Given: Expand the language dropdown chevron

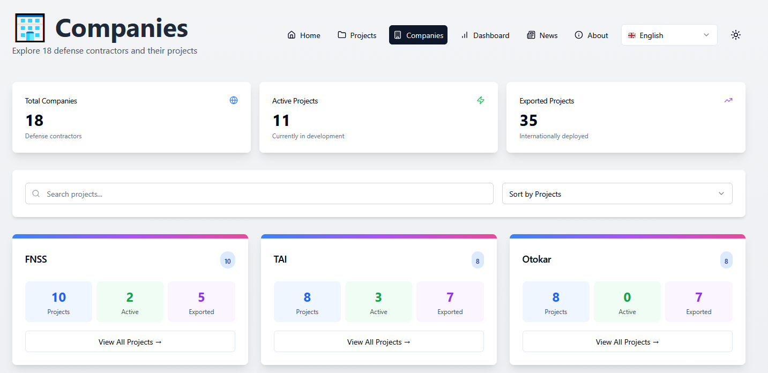Looking at the screenshot, I should pyautogui.click(x=706, y=34).
